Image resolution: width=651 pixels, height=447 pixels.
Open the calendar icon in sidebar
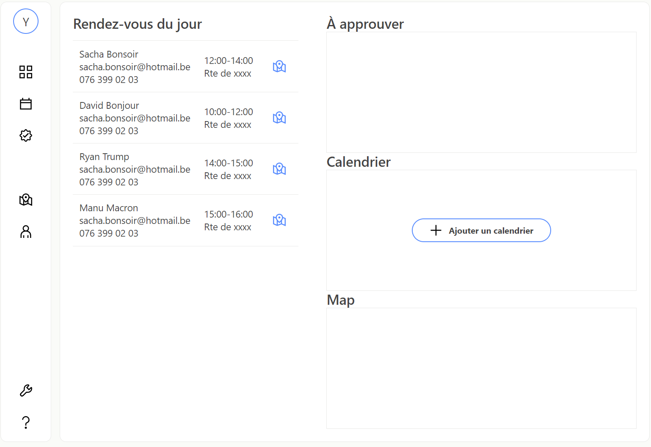click(26, 104)
